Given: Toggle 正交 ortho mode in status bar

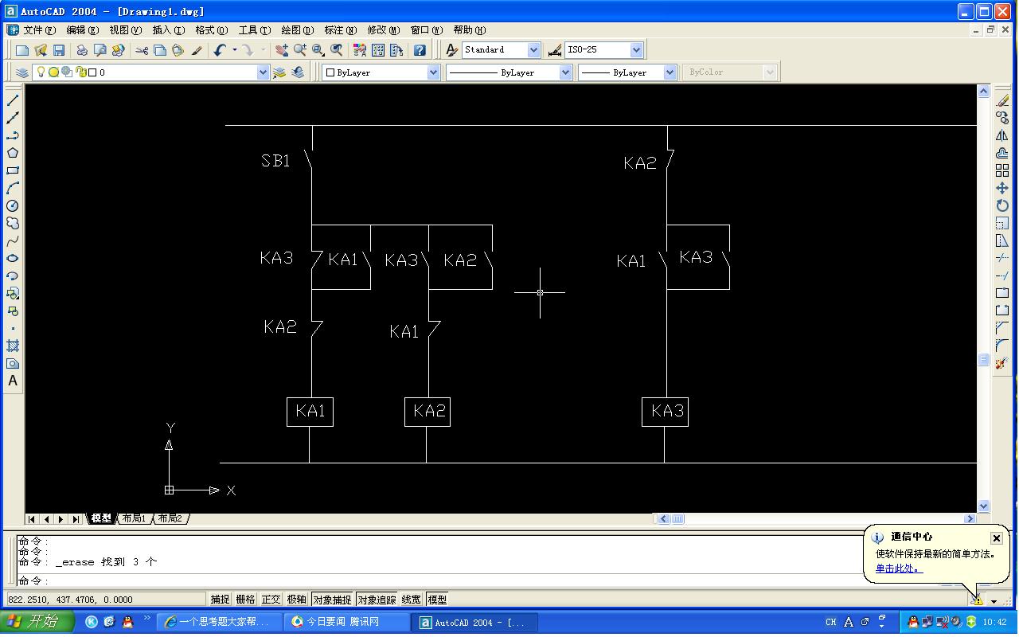Looking at the screenshot, I should click(x=271, y=600).
